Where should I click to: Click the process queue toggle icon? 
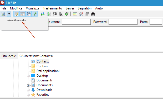[x=49, y=14]
